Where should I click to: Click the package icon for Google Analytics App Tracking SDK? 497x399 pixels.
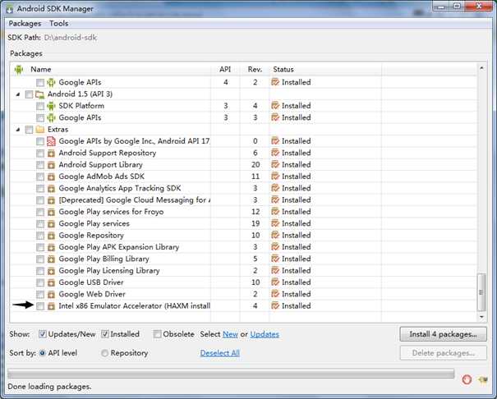pyautogui.click(x=51, y=189)
